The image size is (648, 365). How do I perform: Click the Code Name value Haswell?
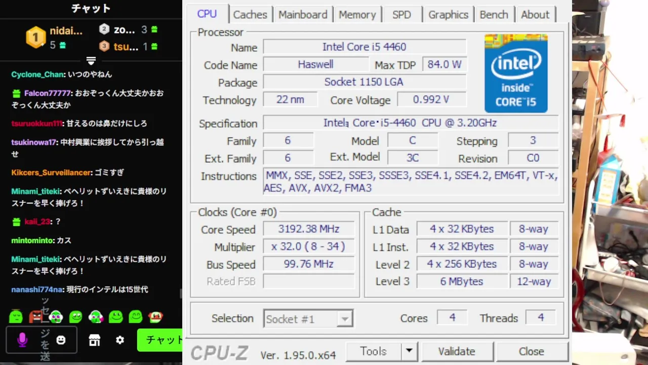(x=315, y=64)
